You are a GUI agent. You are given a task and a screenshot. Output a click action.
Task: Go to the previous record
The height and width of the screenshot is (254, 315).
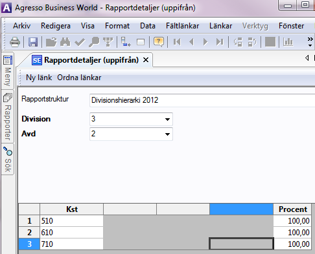tap(191, 42)
